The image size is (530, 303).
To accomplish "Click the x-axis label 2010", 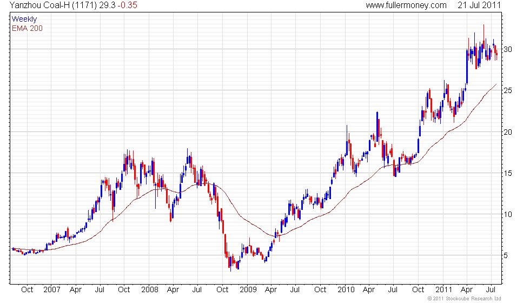I will tap(346, 290).
